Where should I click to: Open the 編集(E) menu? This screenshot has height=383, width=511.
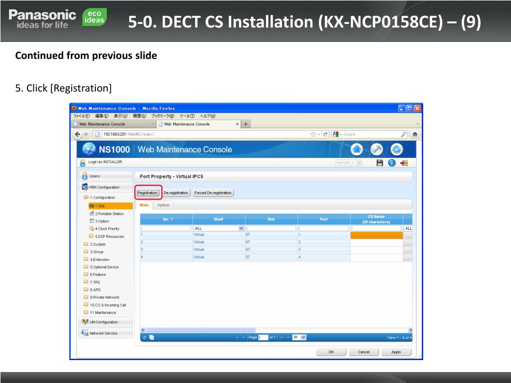pos(102,116)
